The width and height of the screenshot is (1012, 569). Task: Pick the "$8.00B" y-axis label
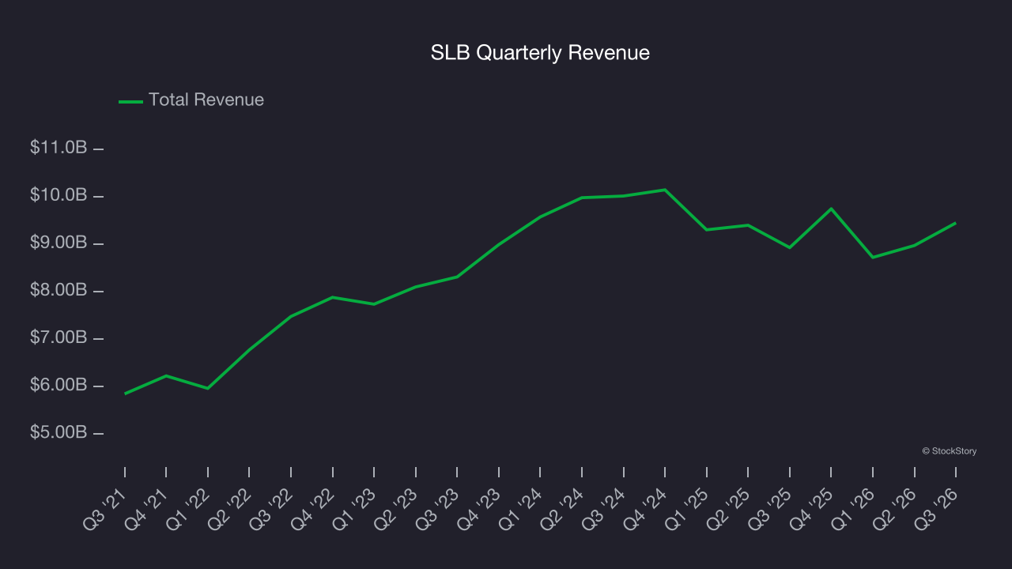point(59,290)
